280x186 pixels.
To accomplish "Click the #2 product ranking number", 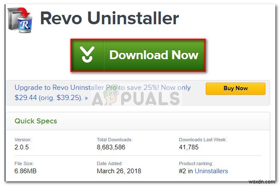I will [183, 171].
